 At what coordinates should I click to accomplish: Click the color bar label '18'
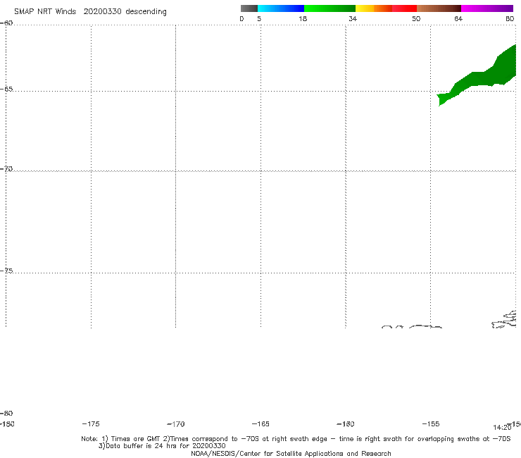click(303, 18)
